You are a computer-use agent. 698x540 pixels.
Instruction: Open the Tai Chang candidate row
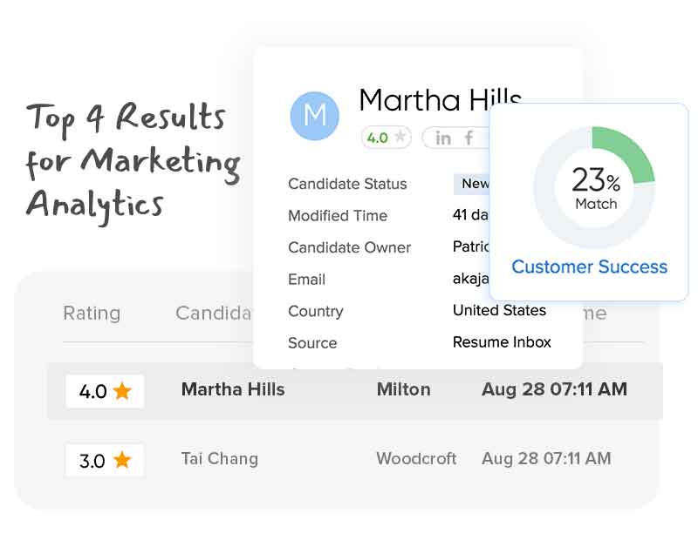(x=220, y=459)
